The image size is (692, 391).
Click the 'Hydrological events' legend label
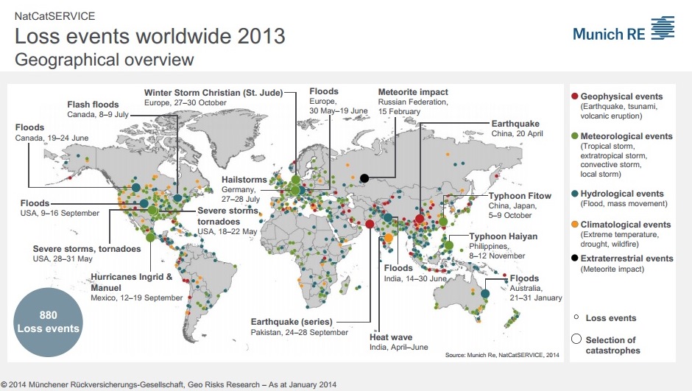[x=622, y=194]
